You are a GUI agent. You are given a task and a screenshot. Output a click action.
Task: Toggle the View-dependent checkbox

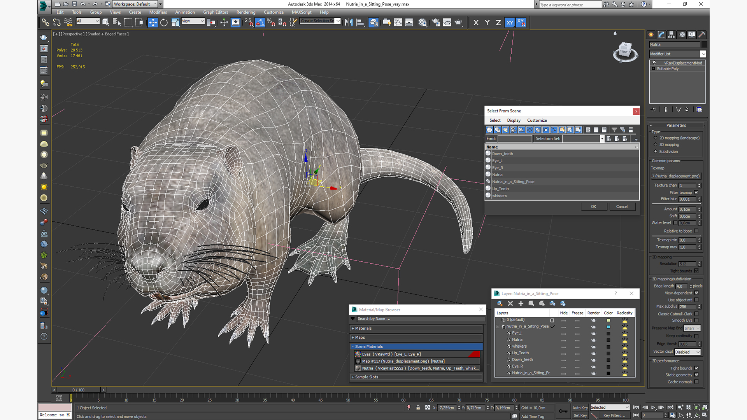click(696, 293)
